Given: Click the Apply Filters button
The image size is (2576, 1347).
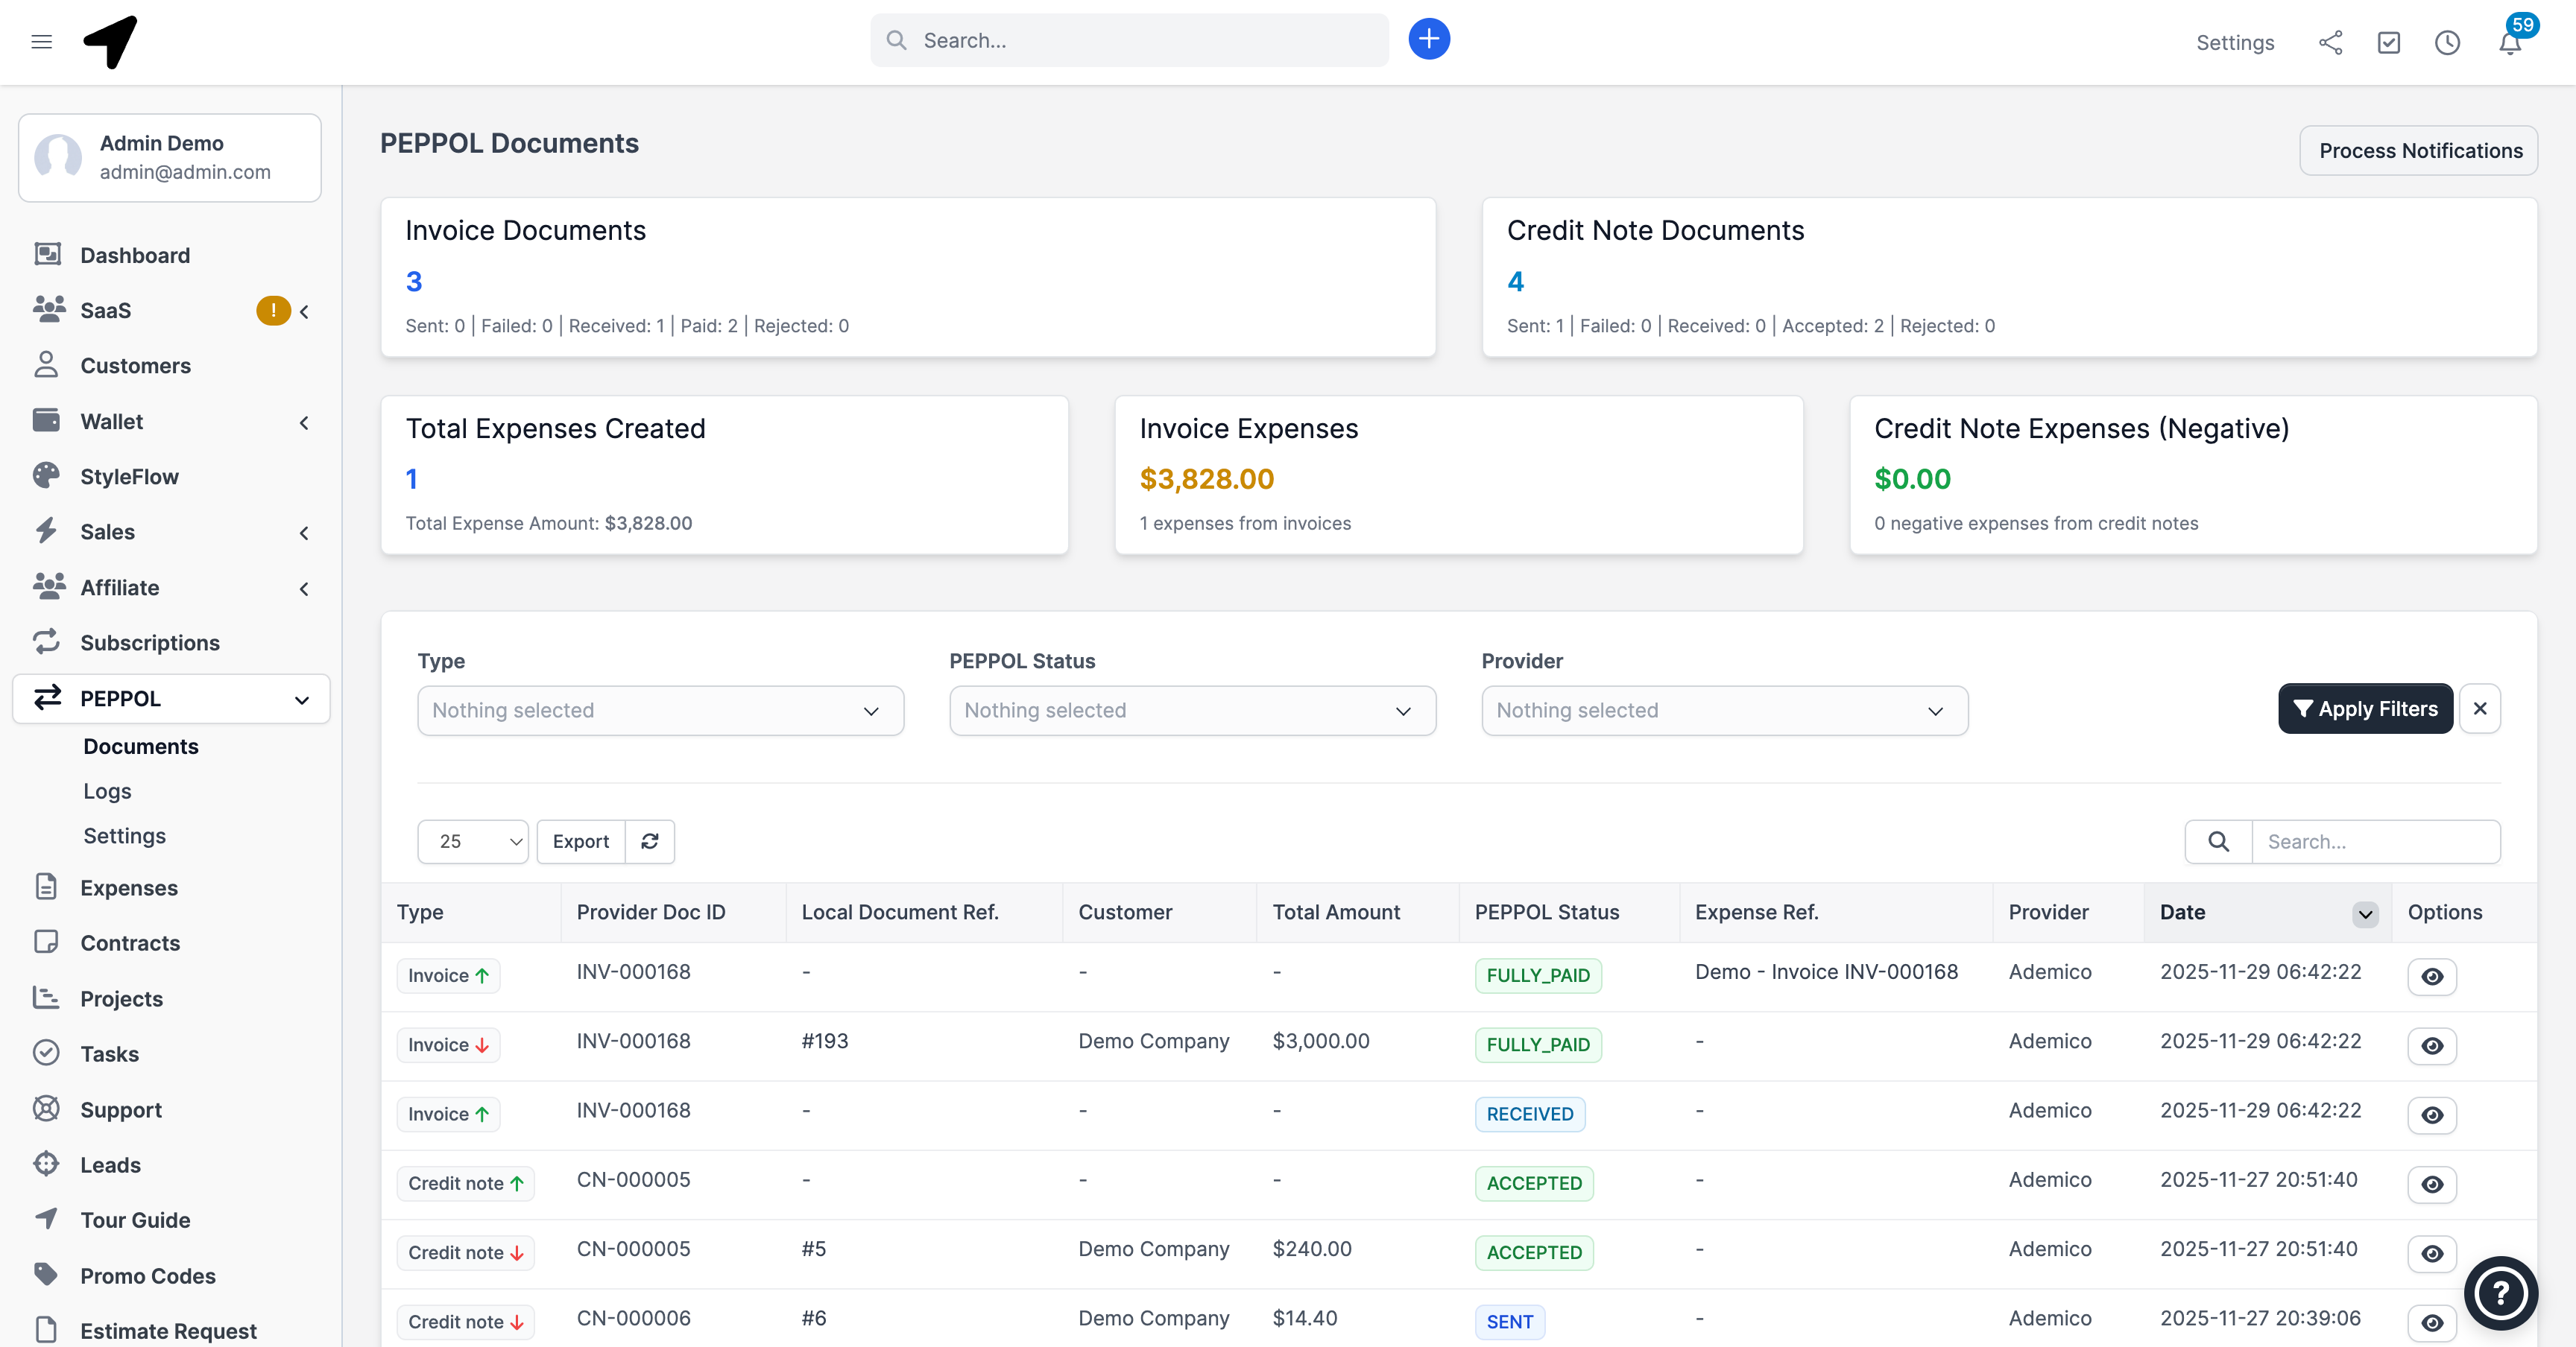Looking at the screenshot, I should [2364, 709].
